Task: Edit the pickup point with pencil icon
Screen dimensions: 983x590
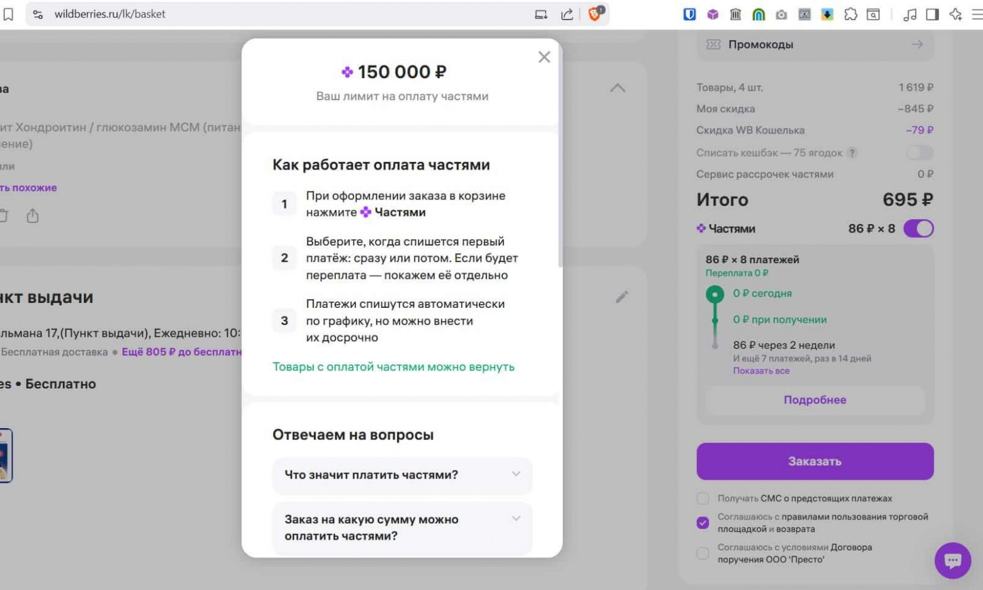Action: [621, 296]
